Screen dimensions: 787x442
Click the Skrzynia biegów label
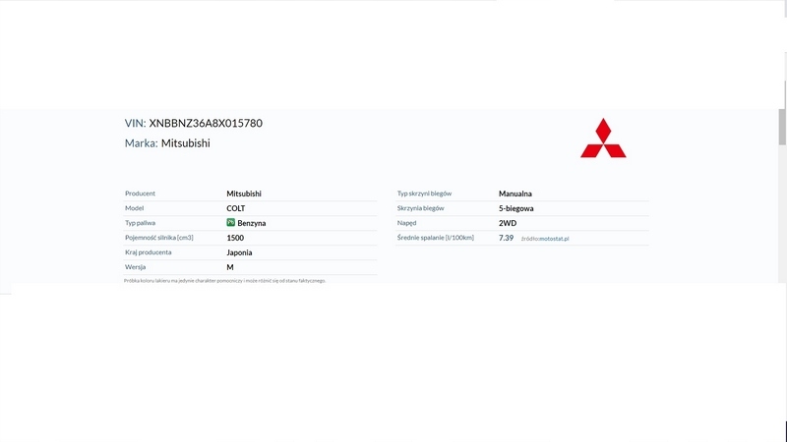coord(421,208)
